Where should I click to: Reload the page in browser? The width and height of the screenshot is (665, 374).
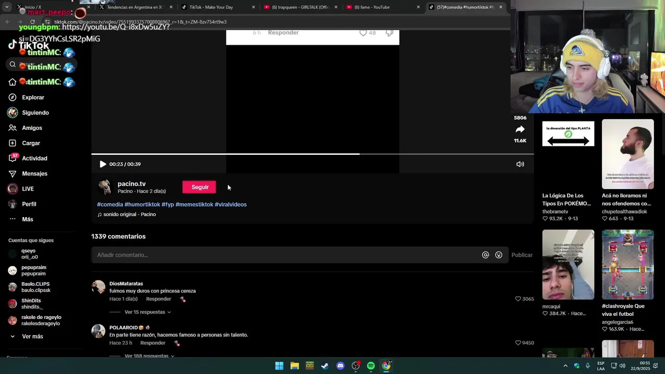[x=32, y=22]
